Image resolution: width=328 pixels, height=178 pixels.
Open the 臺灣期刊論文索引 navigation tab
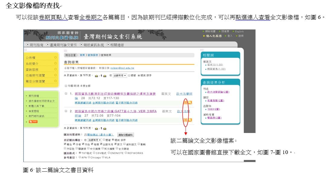click(62, 45)
